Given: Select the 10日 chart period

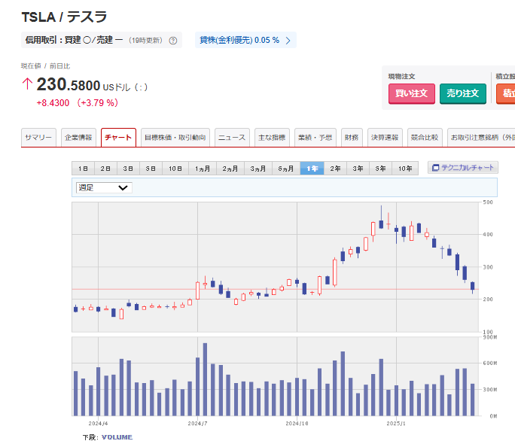Looking at the screenshot, I should point(175,169).
